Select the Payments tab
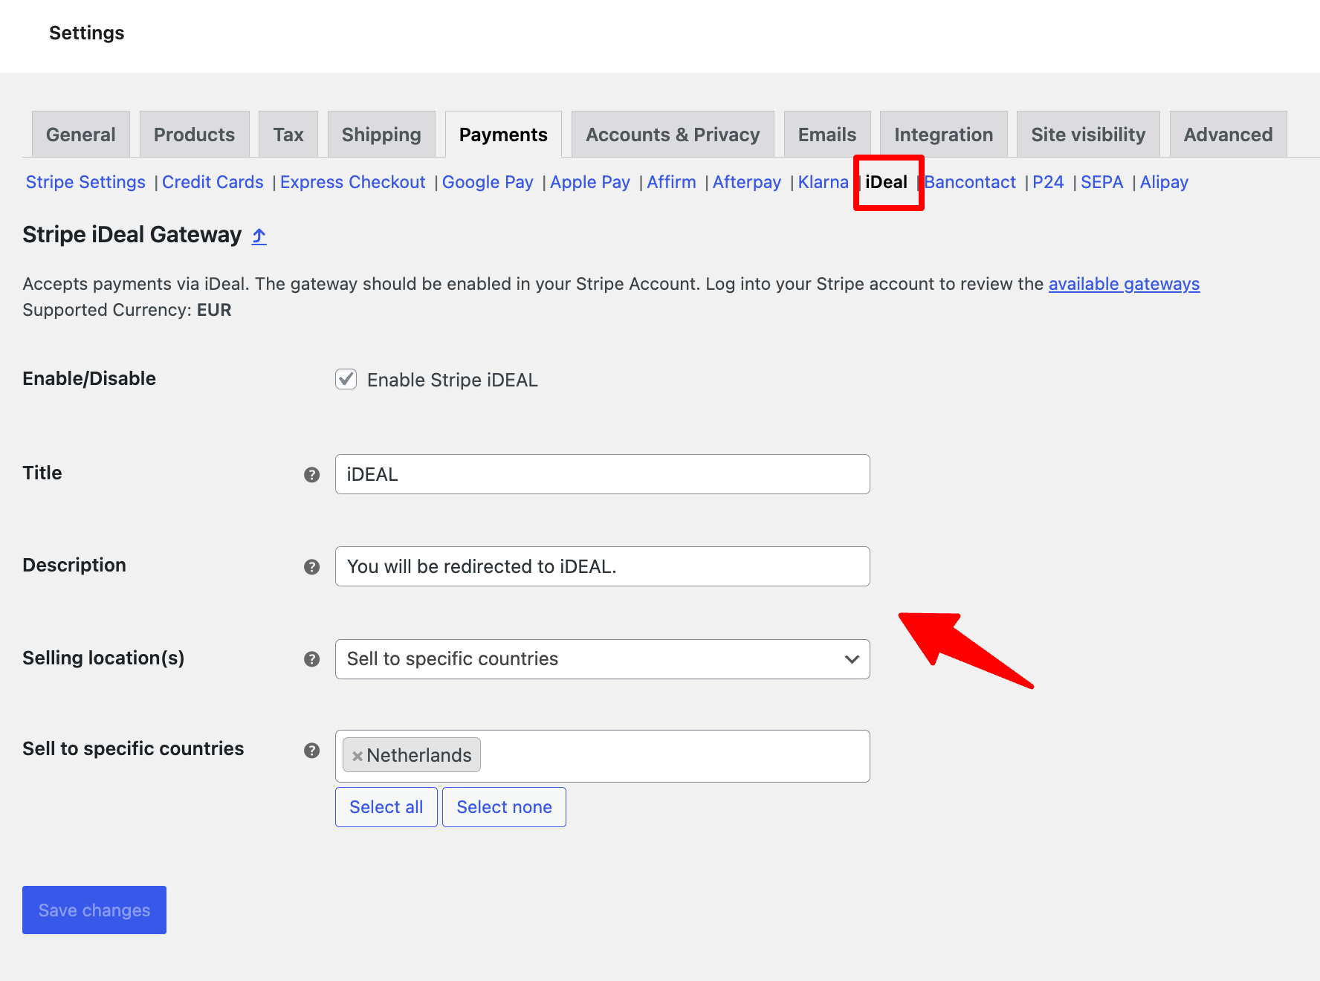Image resolution: width=1320 pixels, height=981 pixels. [x=503, y=135]
